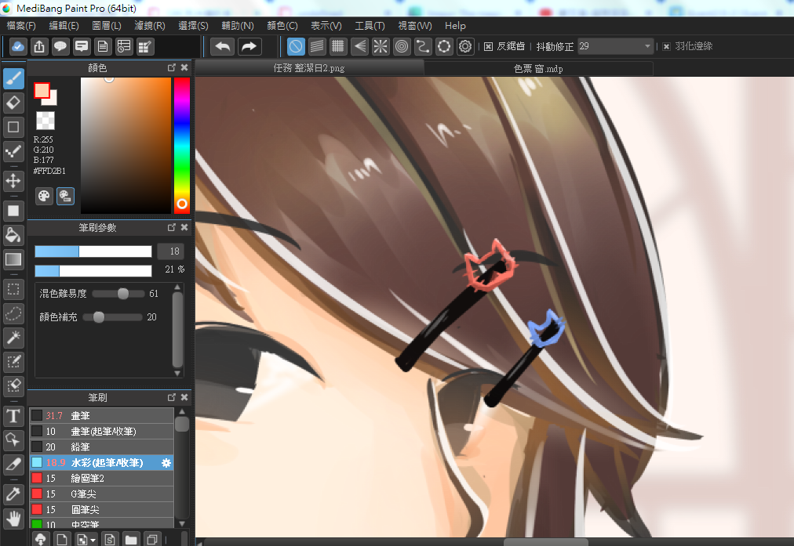
Task: Select the Gradient tool
Action: tap(13, 259)
